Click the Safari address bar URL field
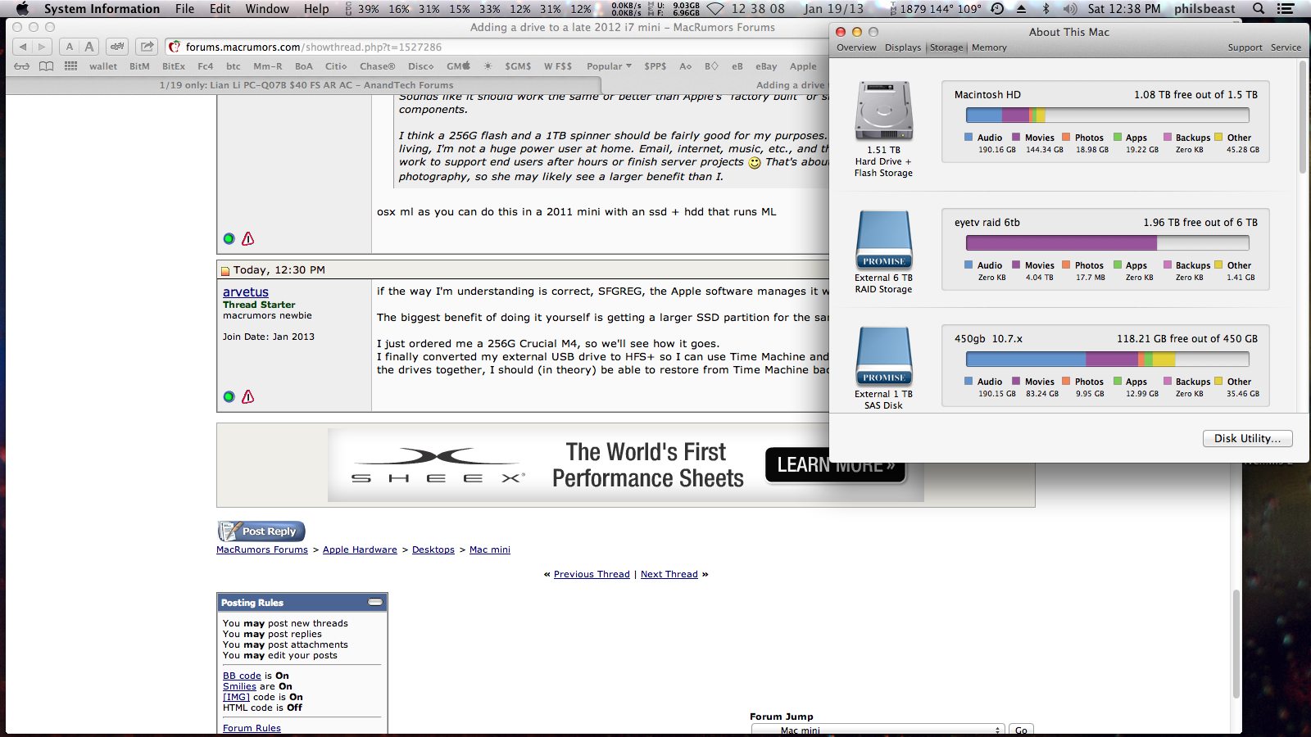Image resolution: width=1311 pixels, height=737 pixels. click(497, 47)
